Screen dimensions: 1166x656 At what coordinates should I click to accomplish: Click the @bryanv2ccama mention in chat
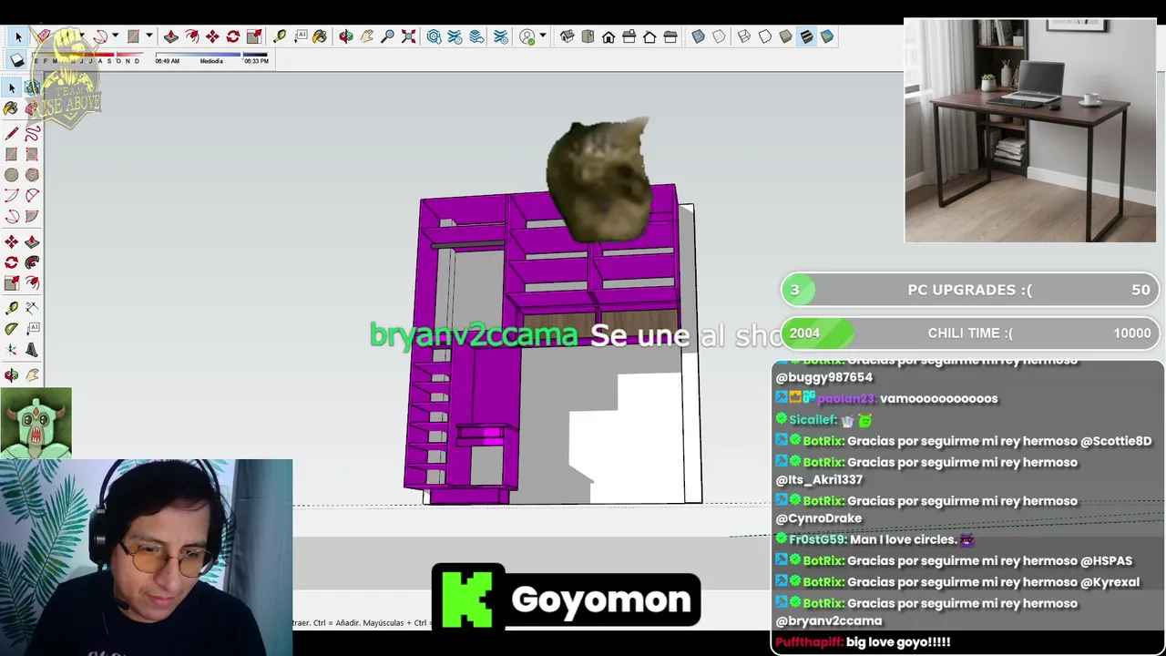tap(829, 620)
